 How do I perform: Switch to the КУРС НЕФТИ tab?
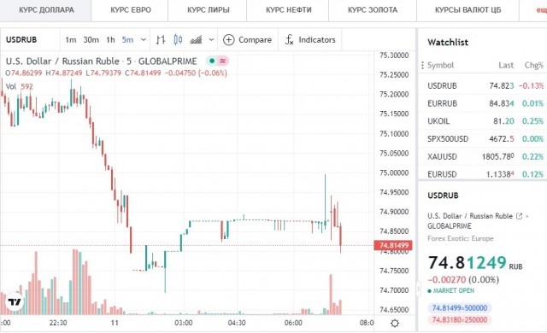289,10
